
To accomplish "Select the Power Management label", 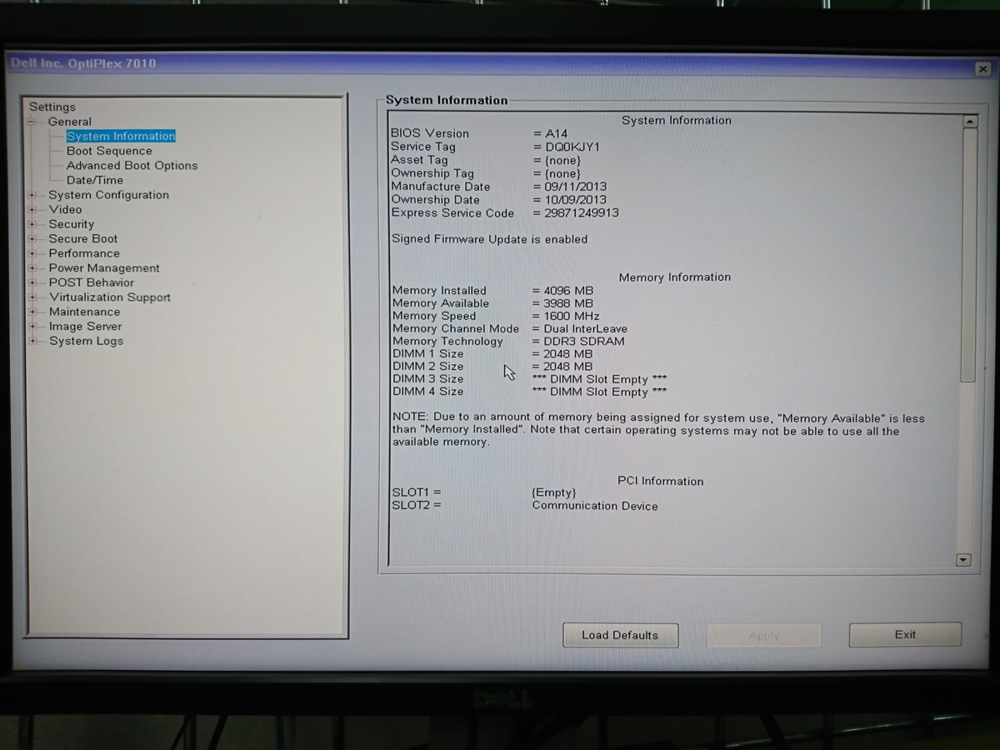I will pyautogui.click(x=104, y=268).
